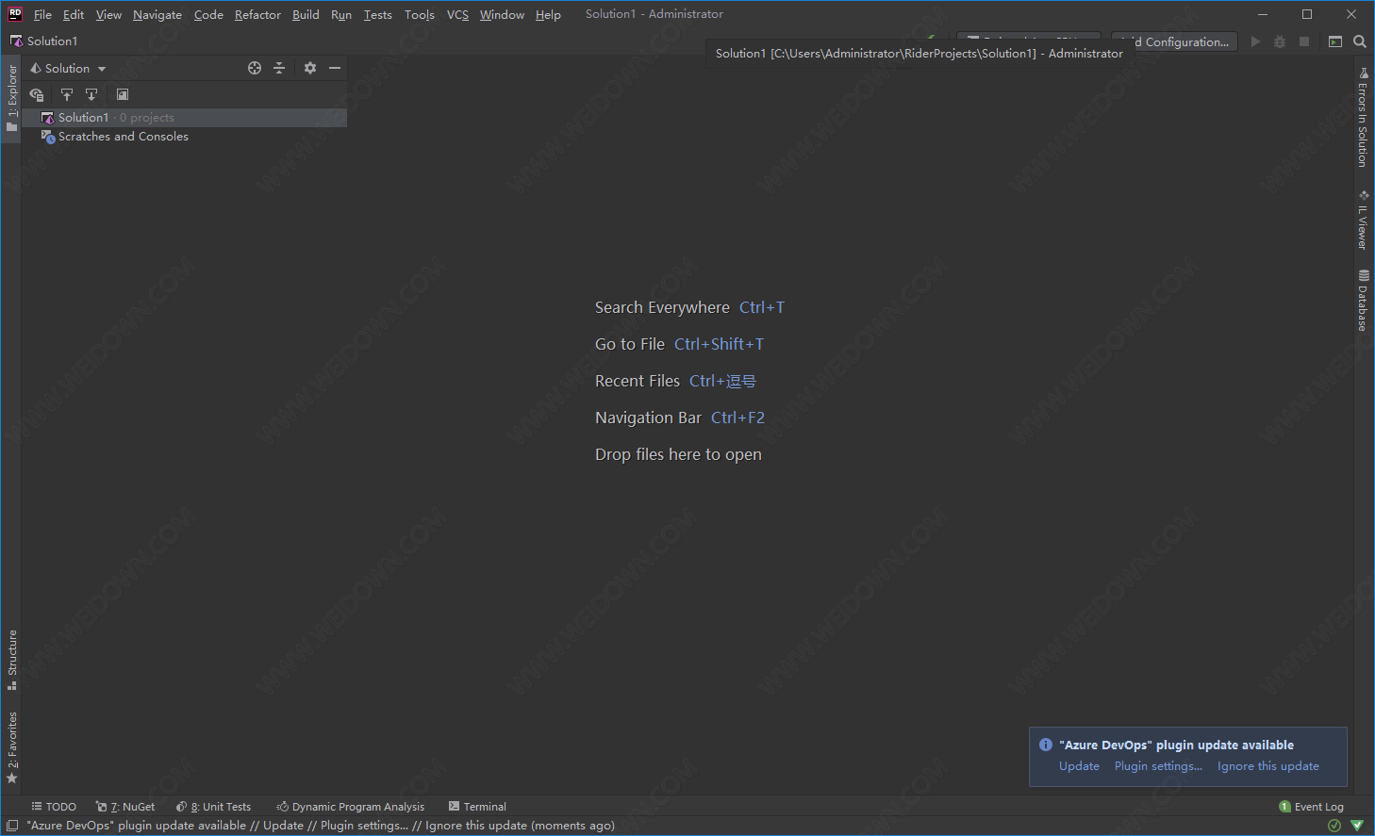This screenshot has height=836, width=1375.
Task: Open the Build menu
Action: pyautogui.click(x=306, y=14)
